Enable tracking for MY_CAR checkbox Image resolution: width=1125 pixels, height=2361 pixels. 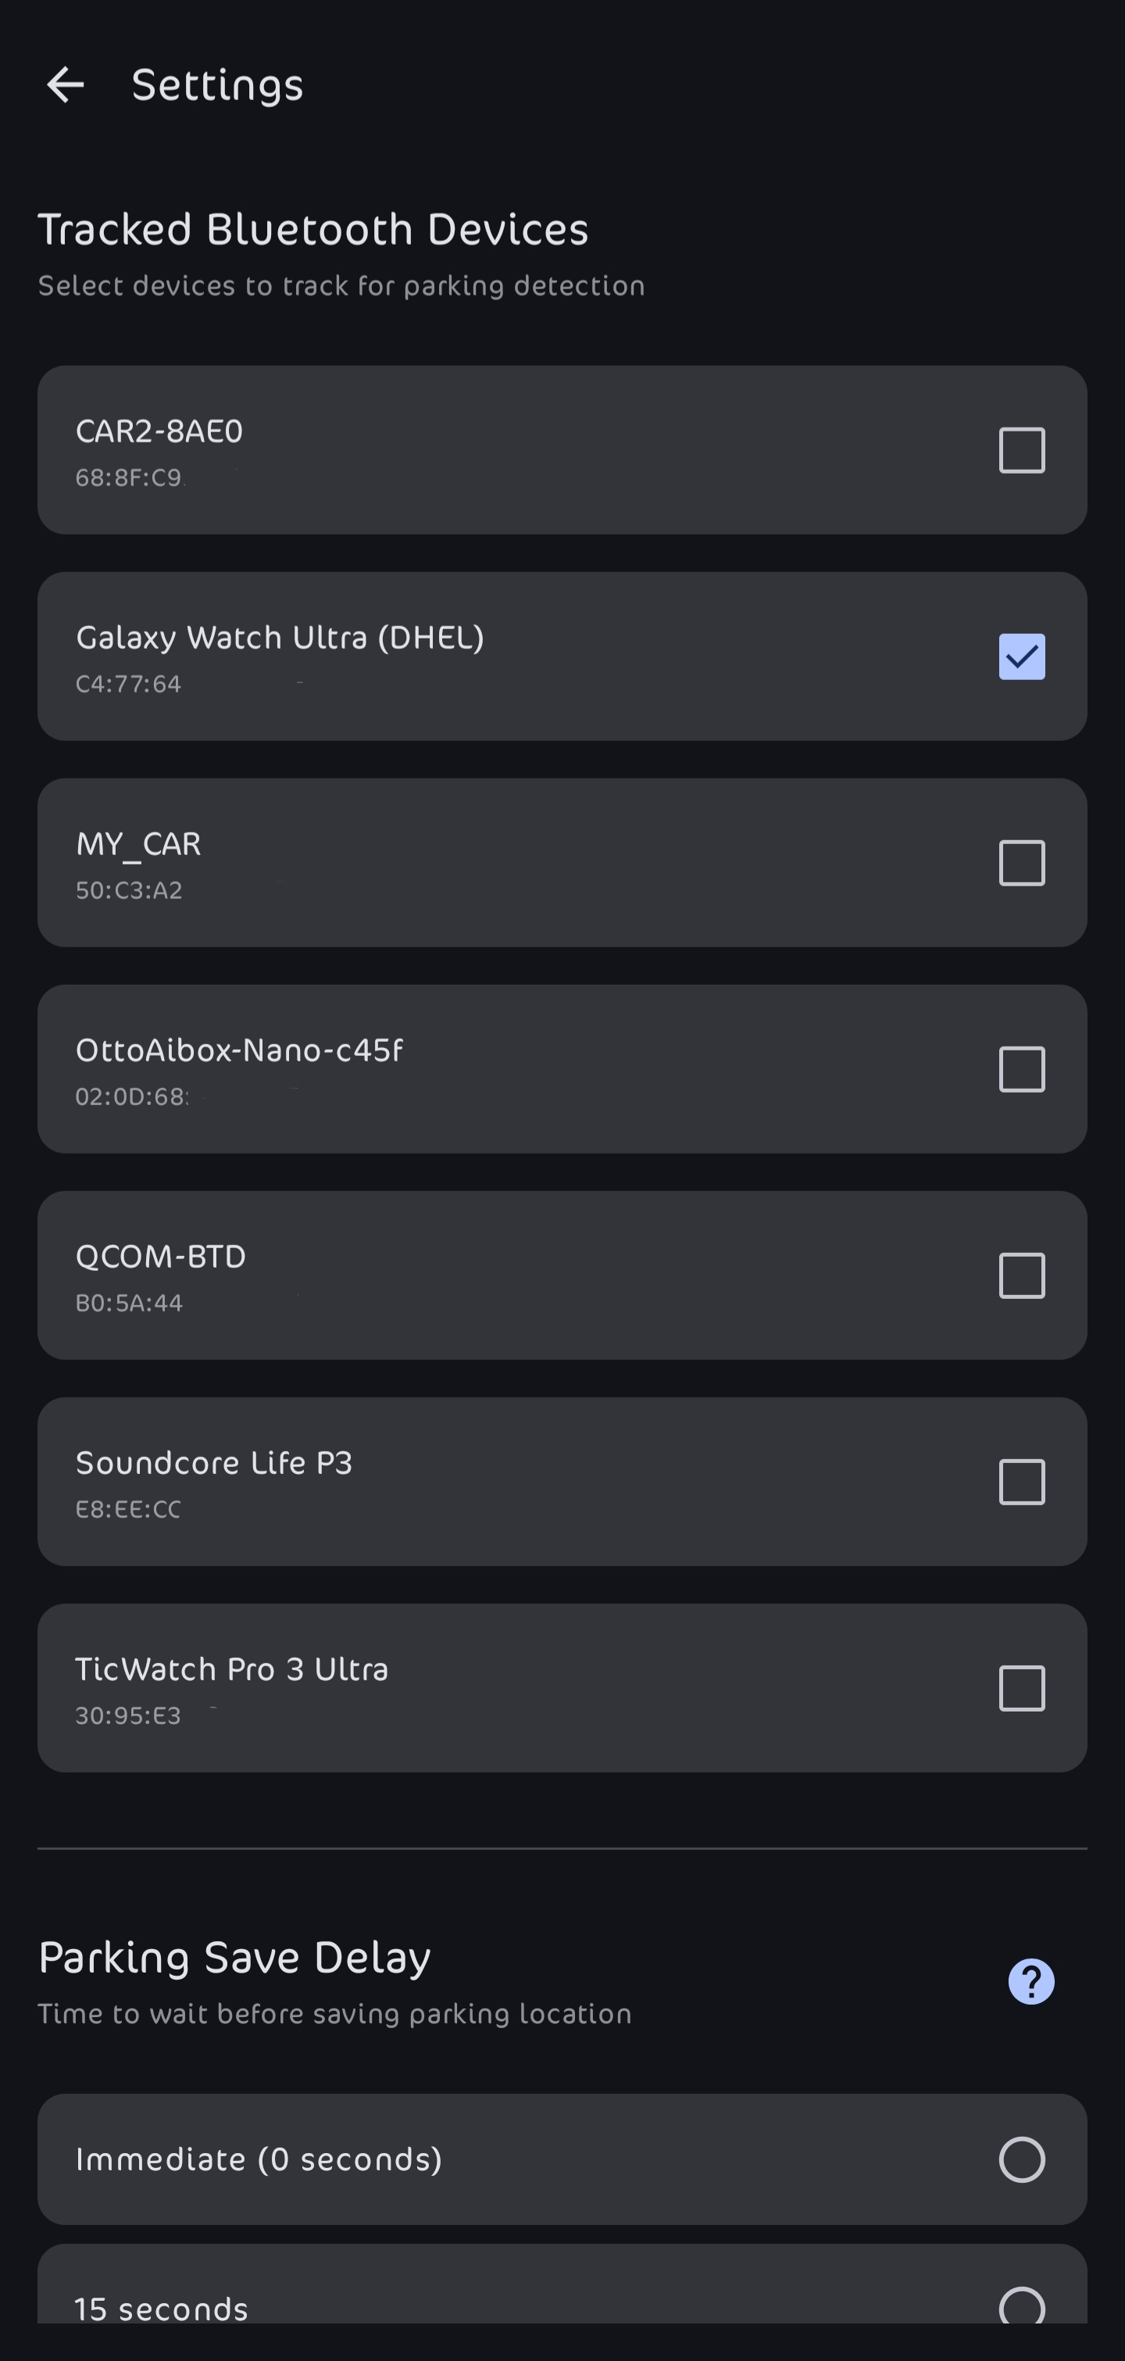point(1021,863)
